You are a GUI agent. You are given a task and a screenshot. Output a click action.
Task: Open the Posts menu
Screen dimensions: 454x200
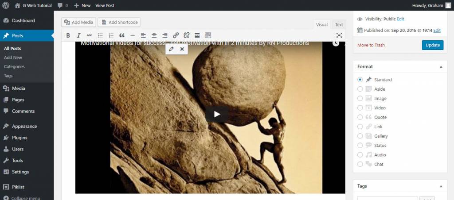point(27,35)
